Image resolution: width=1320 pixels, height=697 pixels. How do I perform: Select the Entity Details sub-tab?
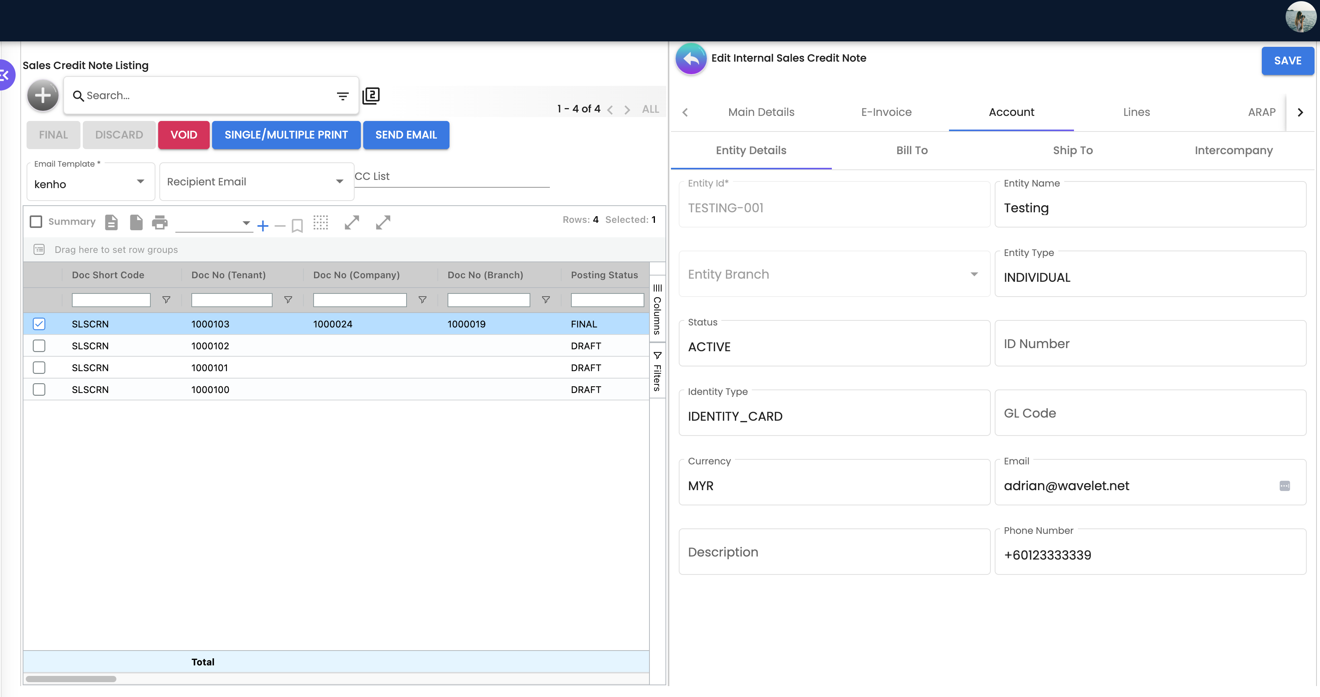[x=751, y=151]
